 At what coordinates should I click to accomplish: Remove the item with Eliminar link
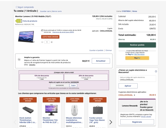tap(109, 50)
